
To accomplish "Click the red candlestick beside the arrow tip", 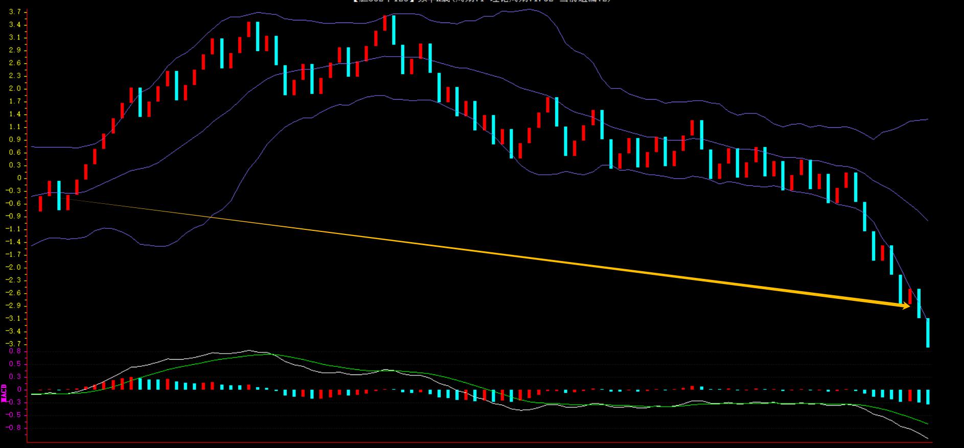I will point(910,296).
